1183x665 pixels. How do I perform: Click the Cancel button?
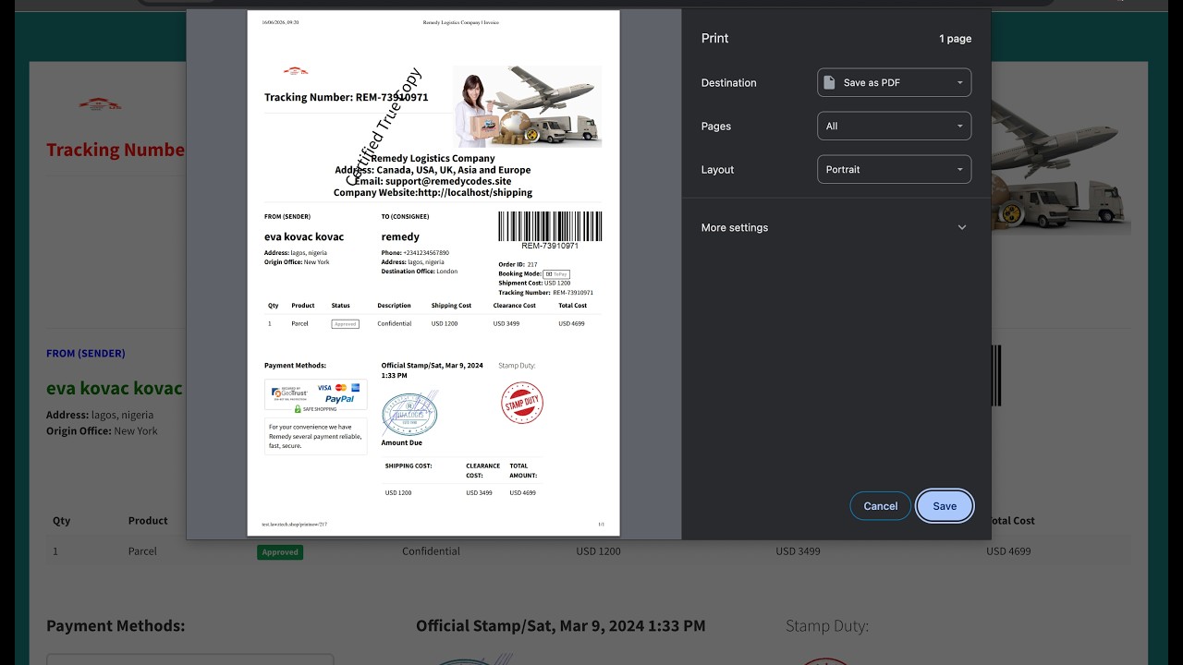pyautogui.click(x=880, y=506)
